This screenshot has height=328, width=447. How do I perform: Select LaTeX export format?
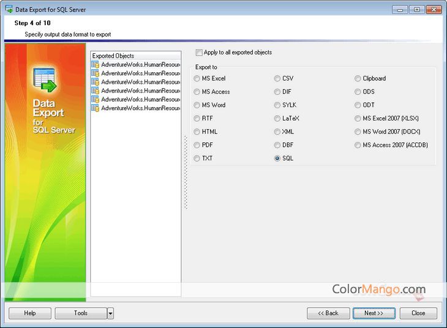coord(277,118)
